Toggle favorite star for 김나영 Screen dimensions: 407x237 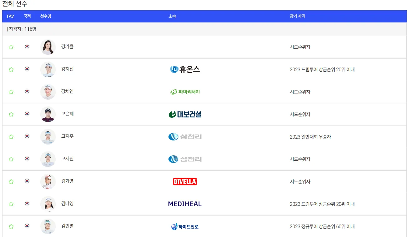11,204
